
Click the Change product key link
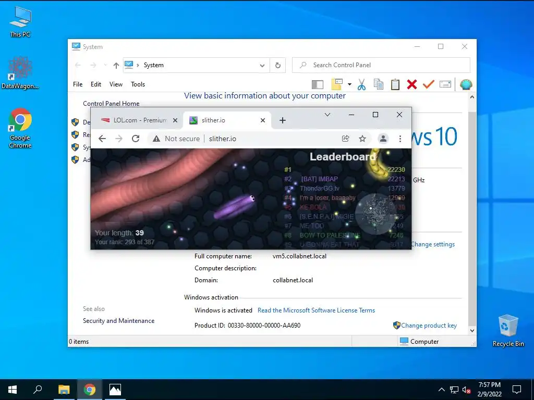click(x=429, y=326)
